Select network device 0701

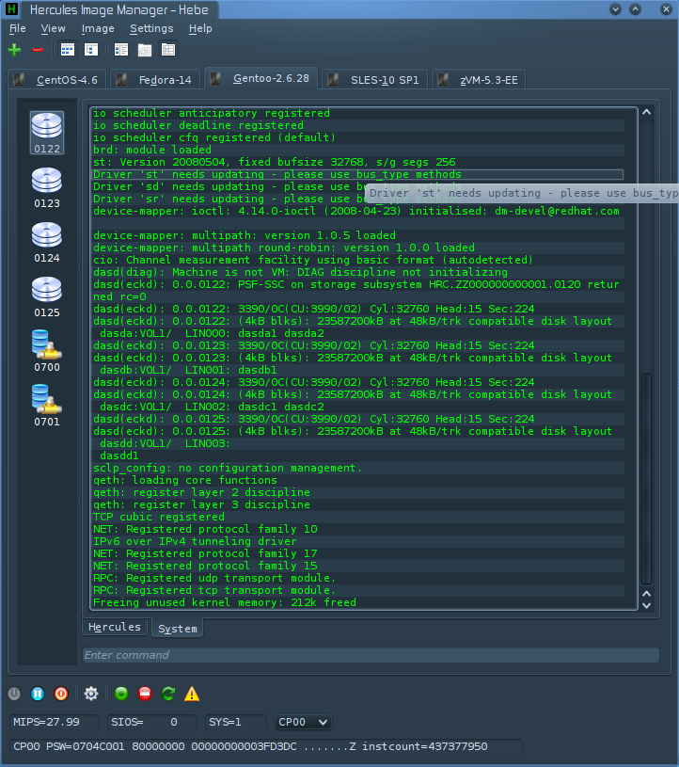(x=47, y=407)
